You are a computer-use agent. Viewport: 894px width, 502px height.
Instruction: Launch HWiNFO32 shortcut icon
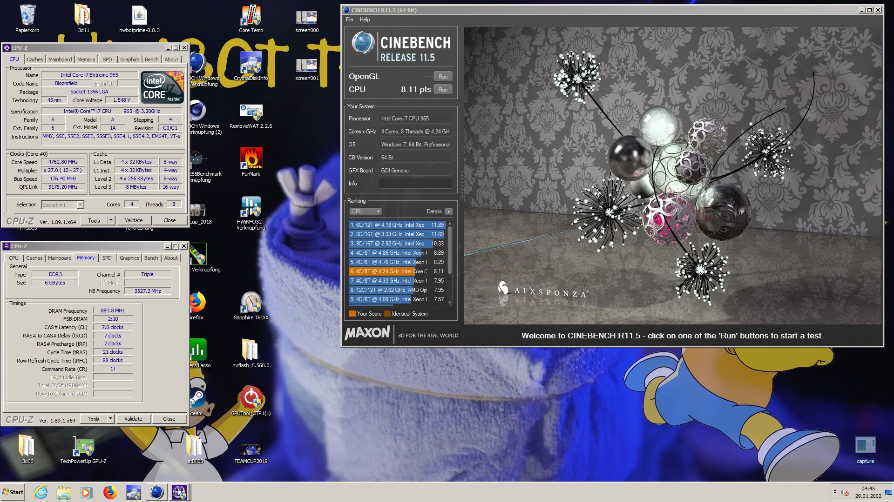[251, 213]
